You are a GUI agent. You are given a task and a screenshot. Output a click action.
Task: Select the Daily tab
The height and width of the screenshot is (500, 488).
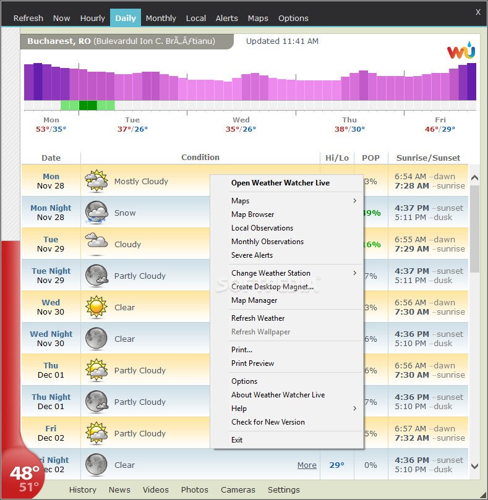point(126,18)
